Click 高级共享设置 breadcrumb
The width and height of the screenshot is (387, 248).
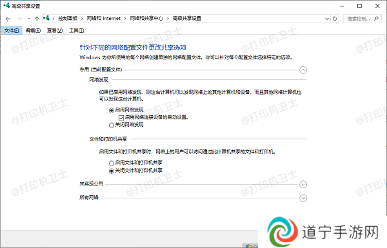187,18
